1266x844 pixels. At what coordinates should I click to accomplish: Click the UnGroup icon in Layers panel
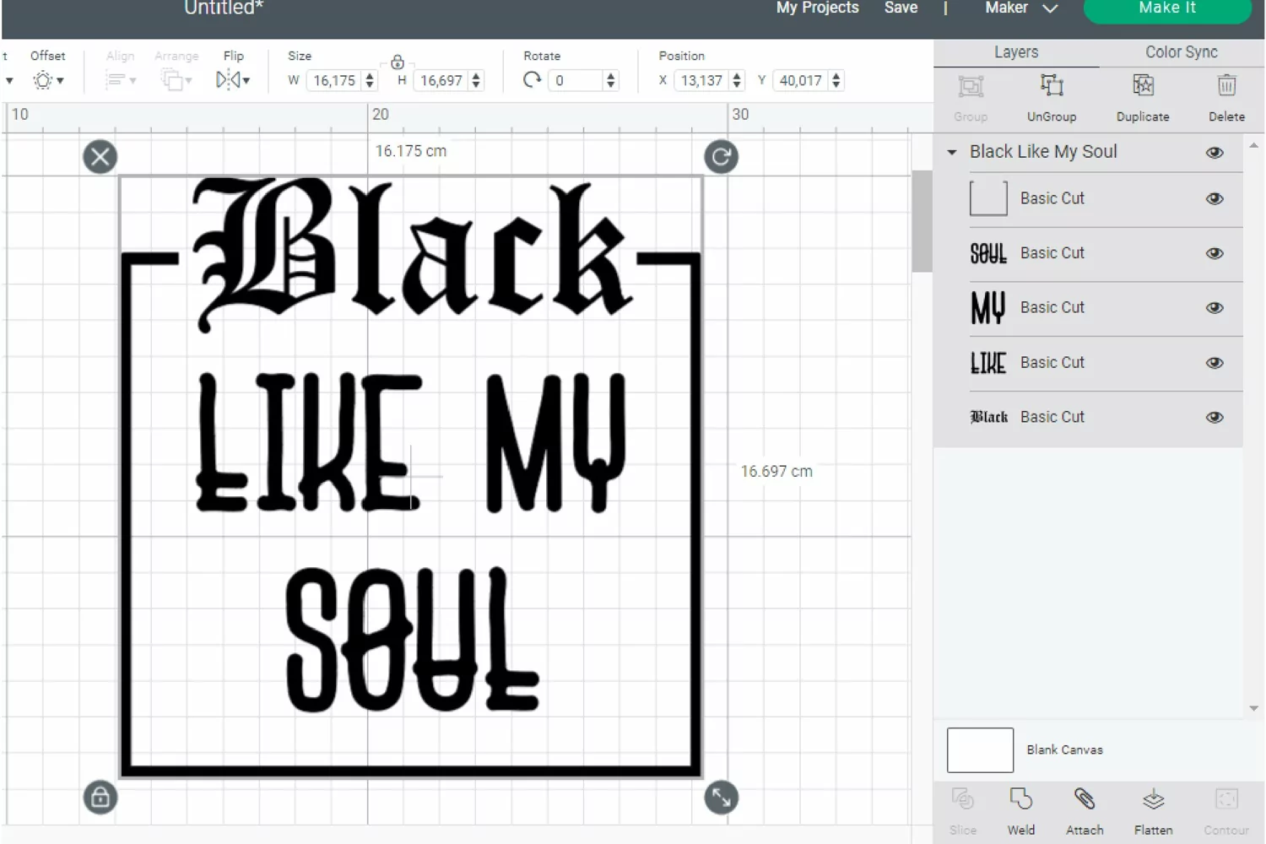[x=1051, y=87]
